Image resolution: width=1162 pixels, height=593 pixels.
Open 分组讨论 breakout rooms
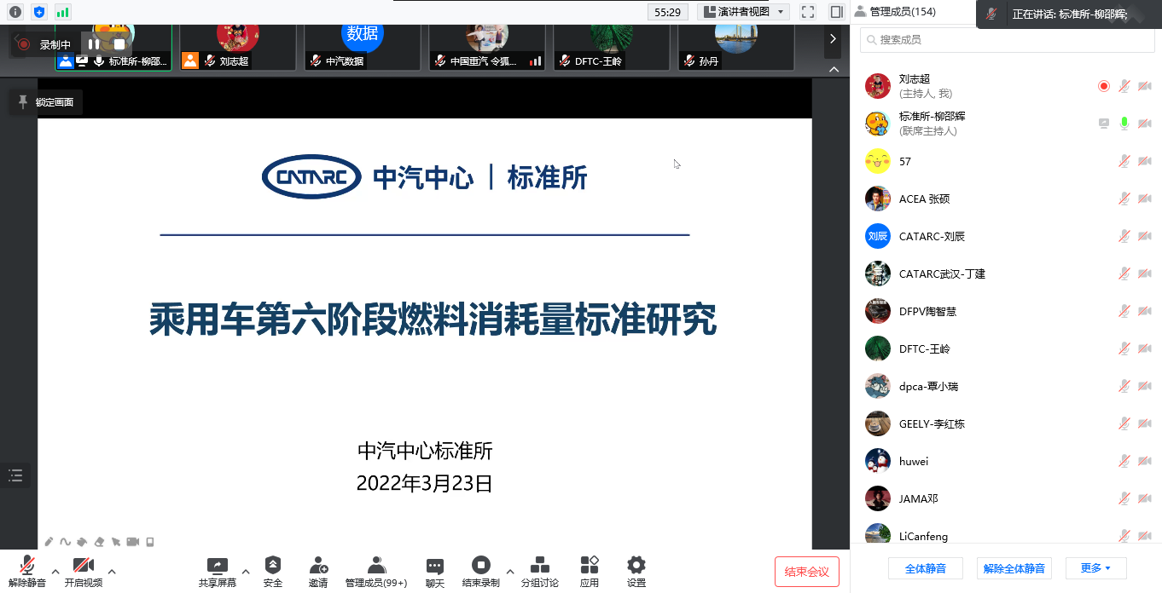coord(538,571)
